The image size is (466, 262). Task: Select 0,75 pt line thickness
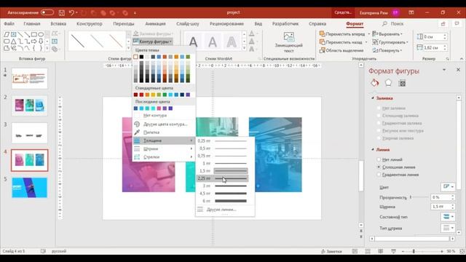[222, 156]
